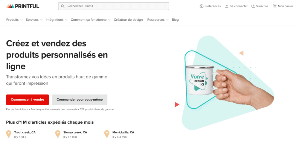Click the Printful logo

[23, 6]
